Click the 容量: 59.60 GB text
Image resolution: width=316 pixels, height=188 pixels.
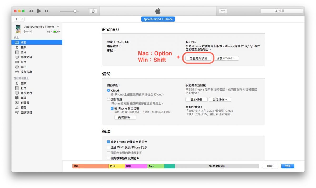(x=118, y=42)
